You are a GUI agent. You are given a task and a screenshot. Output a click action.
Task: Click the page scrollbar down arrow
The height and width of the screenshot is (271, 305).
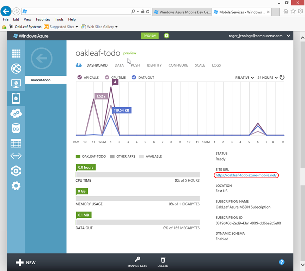click(303, 265)
